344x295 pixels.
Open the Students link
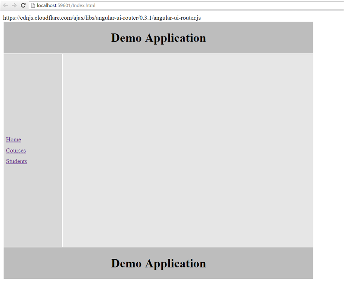point(17,161)
